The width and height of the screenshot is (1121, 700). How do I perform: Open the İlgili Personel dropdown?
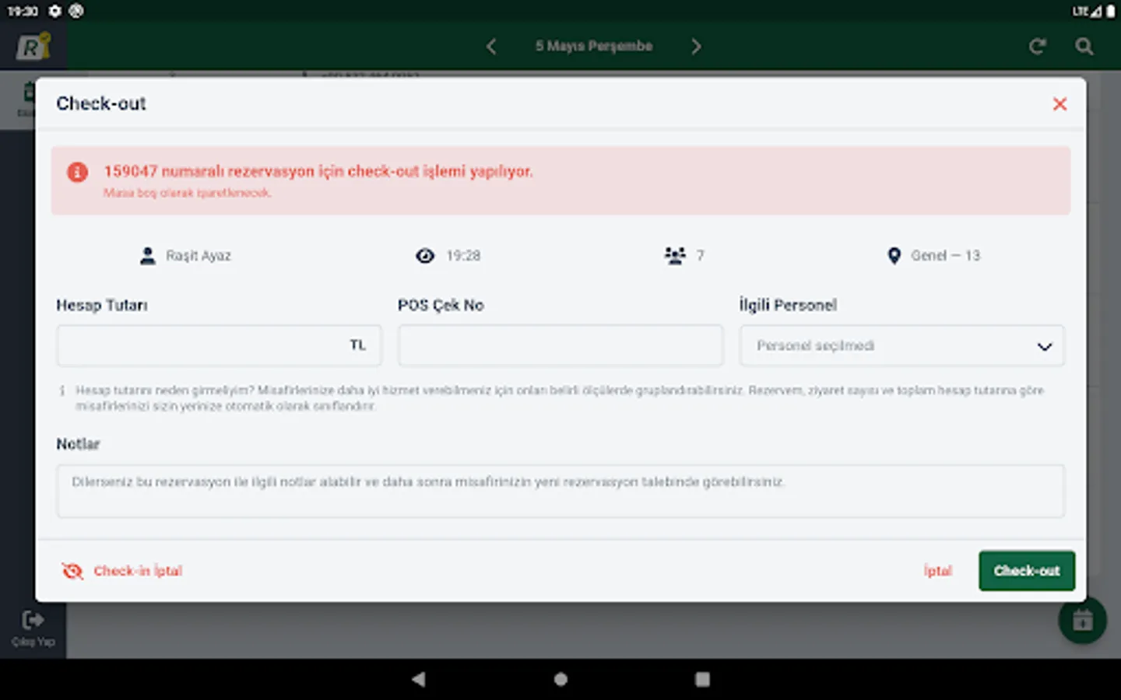point(901,345)
